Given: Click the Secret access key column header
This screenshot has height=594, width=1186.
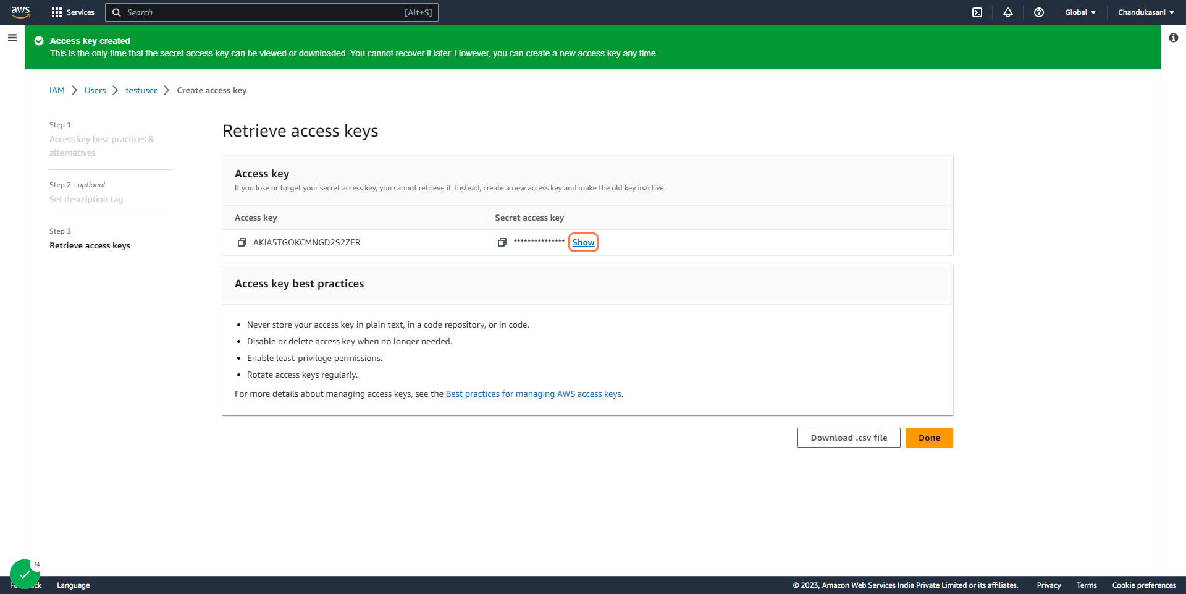Looking at the screenshot, I should 529,218.
